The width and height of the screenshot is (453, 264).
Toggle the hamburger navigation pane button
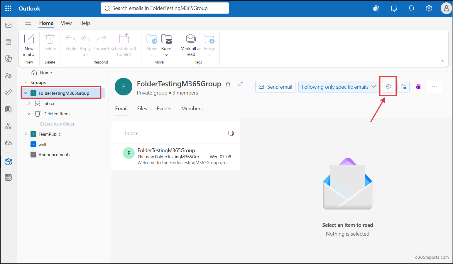28,23
